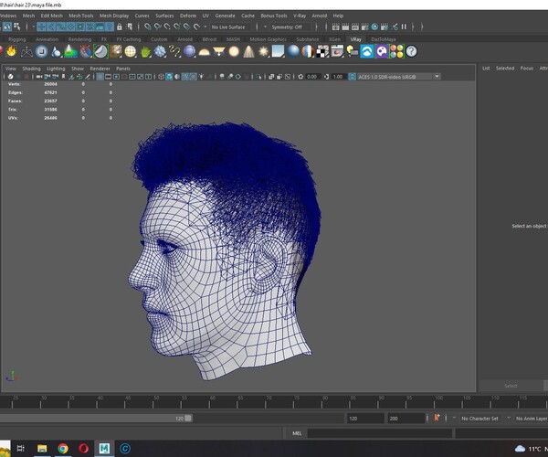Click the V-Ray sphere light shelf icon

tap(234, 51)
